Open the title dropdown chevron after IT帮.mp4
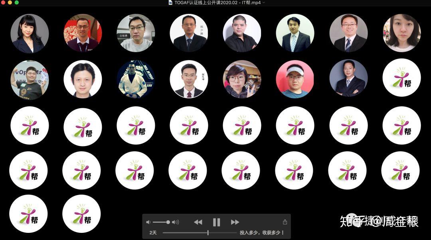431x240 pixels. click(x=264, y=2)
